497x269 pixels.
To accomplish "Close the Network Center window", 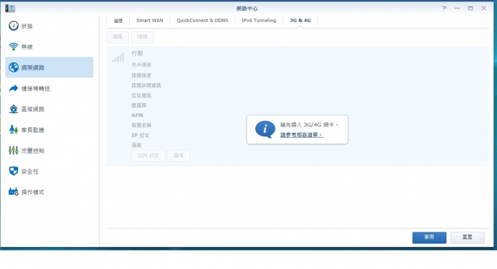I will [x=483, y=8].
